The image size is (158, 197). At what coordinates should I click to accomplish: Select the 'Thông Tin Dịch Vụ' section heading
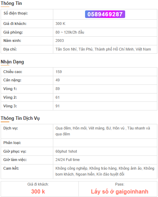(20, 118)
